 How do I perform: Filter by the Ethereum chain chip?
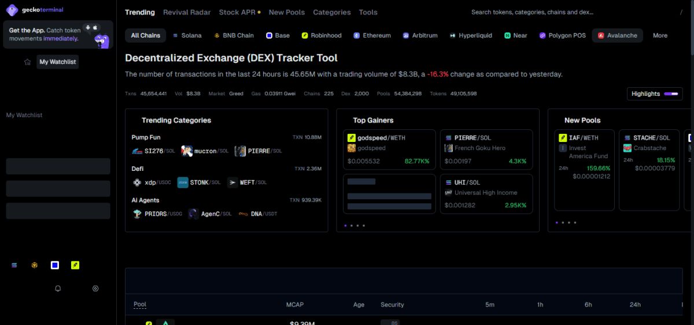coord(372,35)
